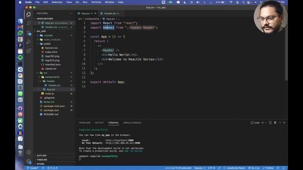Screen dimensions: 303x170
Task: Collapse the components folder
Action: [52, 77]
